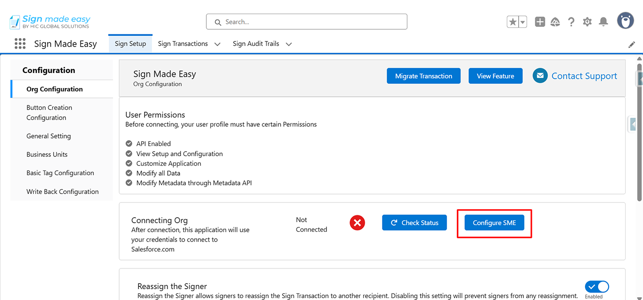
Task: Toggle the Reassign the Signer switch
Action: coord(597,287)
